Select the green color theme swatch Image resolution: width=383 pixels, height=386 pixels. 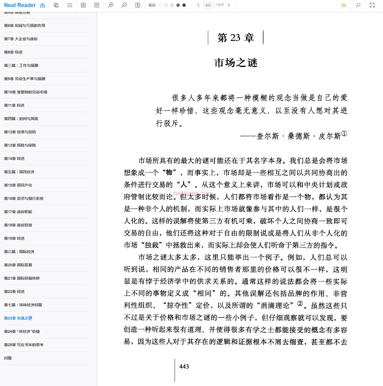(172, 5)
